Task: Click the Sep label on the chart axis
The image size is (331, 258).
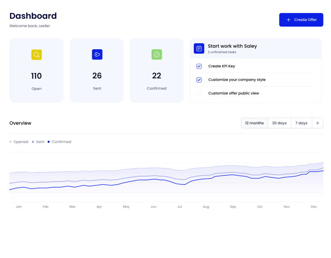Action: (233, 207)
